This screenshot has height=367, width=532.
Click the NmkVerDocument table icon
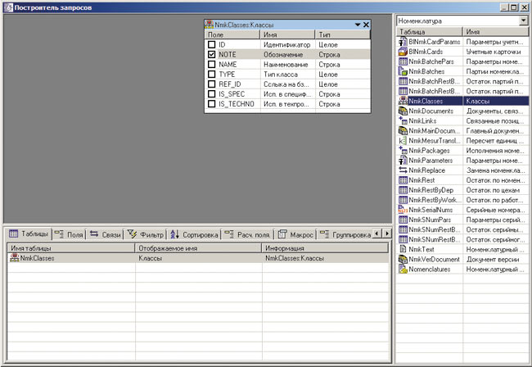(402, 260)
